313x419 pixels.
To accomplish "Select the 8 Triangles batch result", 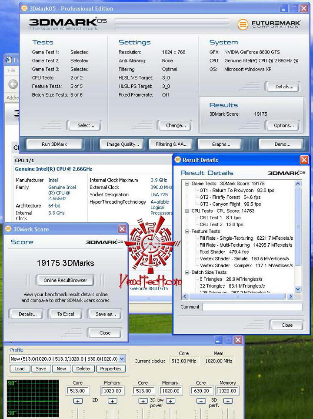I will pos(231,279).
